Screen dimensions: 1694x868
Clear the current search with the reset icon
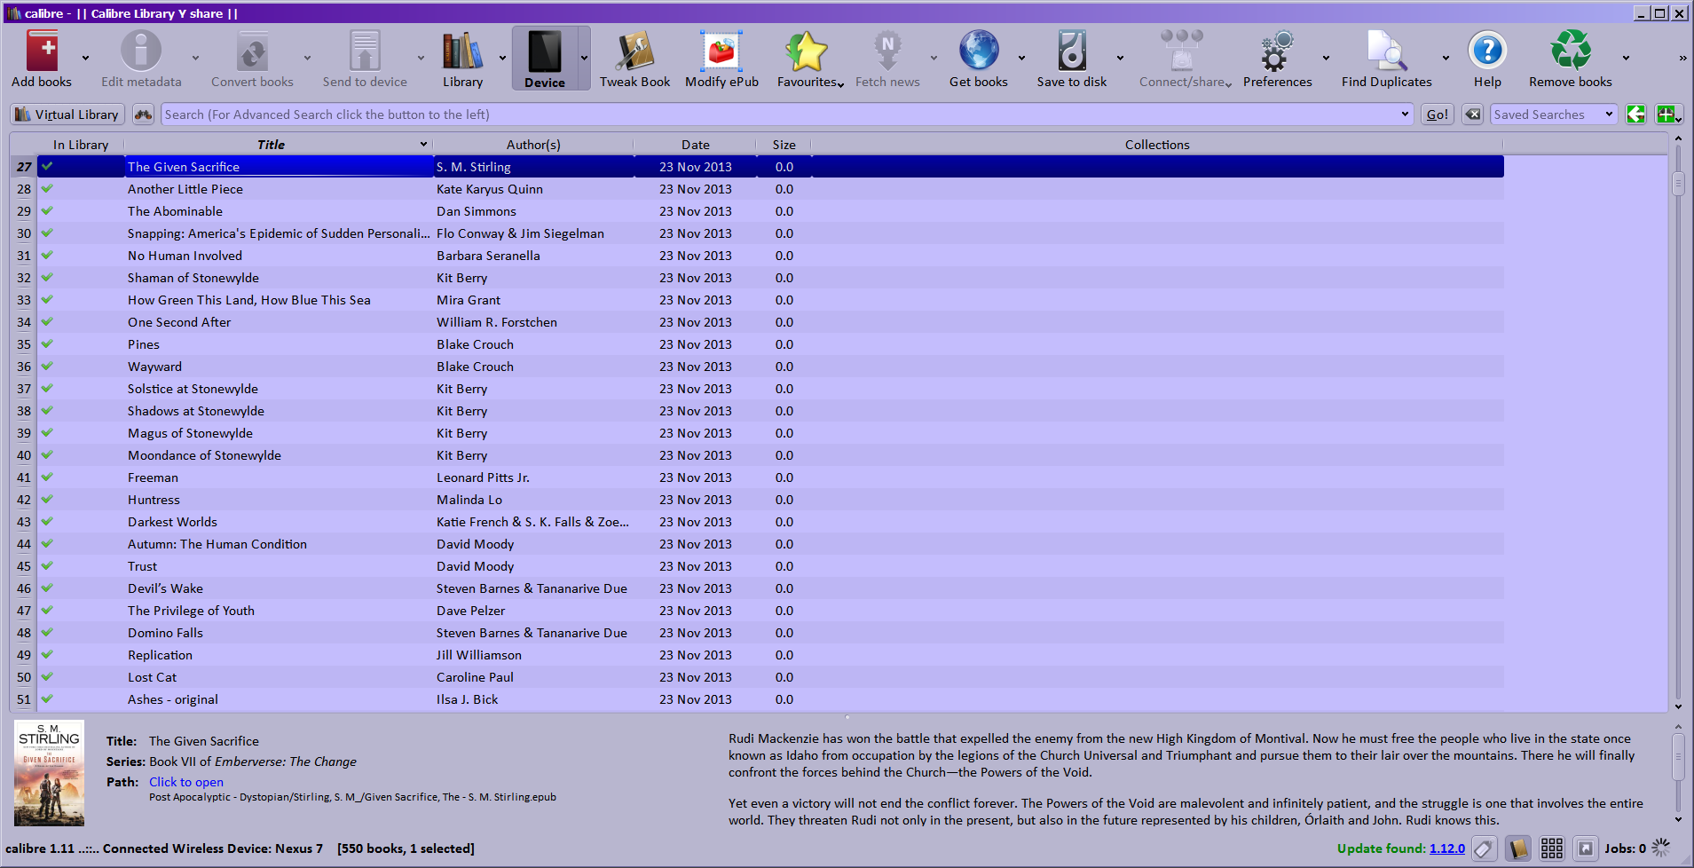1472,114
